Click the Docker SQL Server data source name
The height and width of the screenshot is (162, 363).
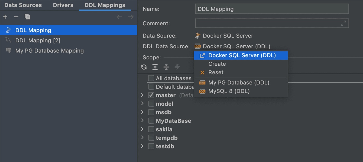(228, 36)
